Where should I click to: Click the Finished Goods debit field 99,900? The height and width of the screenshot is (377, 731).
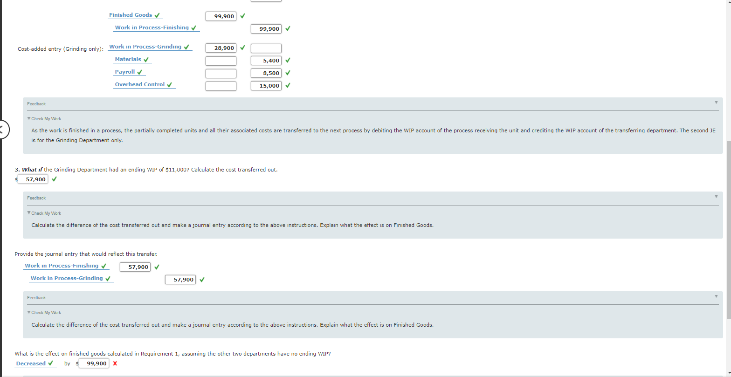[x=221, y=16]
